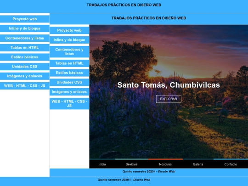Open WEB - HTML - CSS - JS inner menu

[69, 103]
